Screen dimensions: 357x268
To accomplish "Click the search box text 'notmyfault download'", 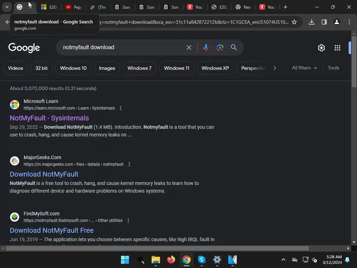I will (89, 47).
